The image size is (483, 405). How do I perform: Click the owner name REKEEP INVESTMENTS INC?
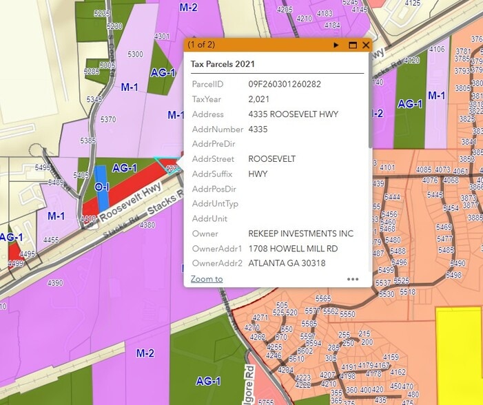301,233
